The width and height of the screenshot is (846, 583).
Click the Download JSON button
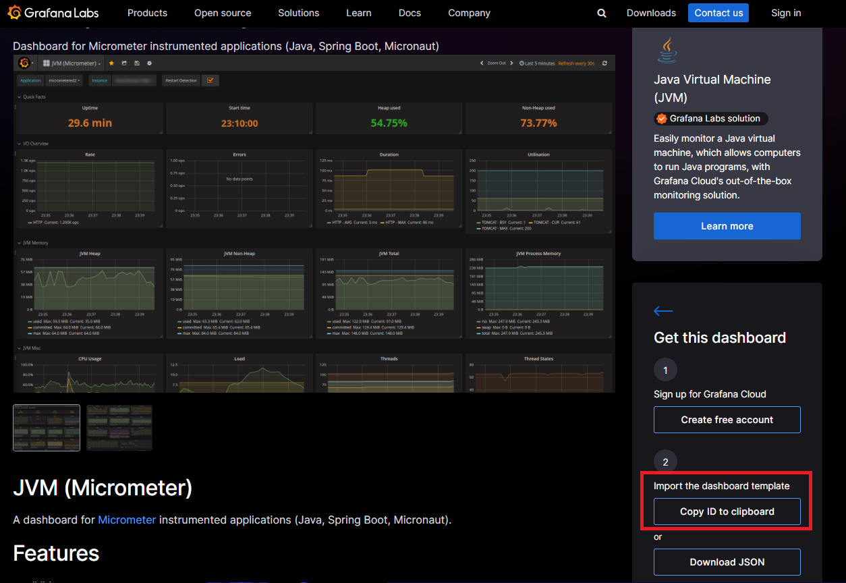727,562
